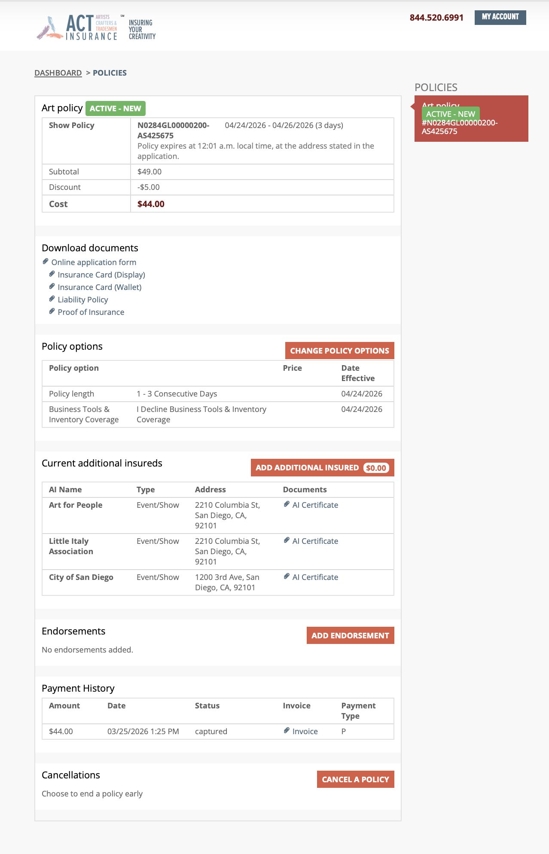Open the My Account menu

point(500,17)
